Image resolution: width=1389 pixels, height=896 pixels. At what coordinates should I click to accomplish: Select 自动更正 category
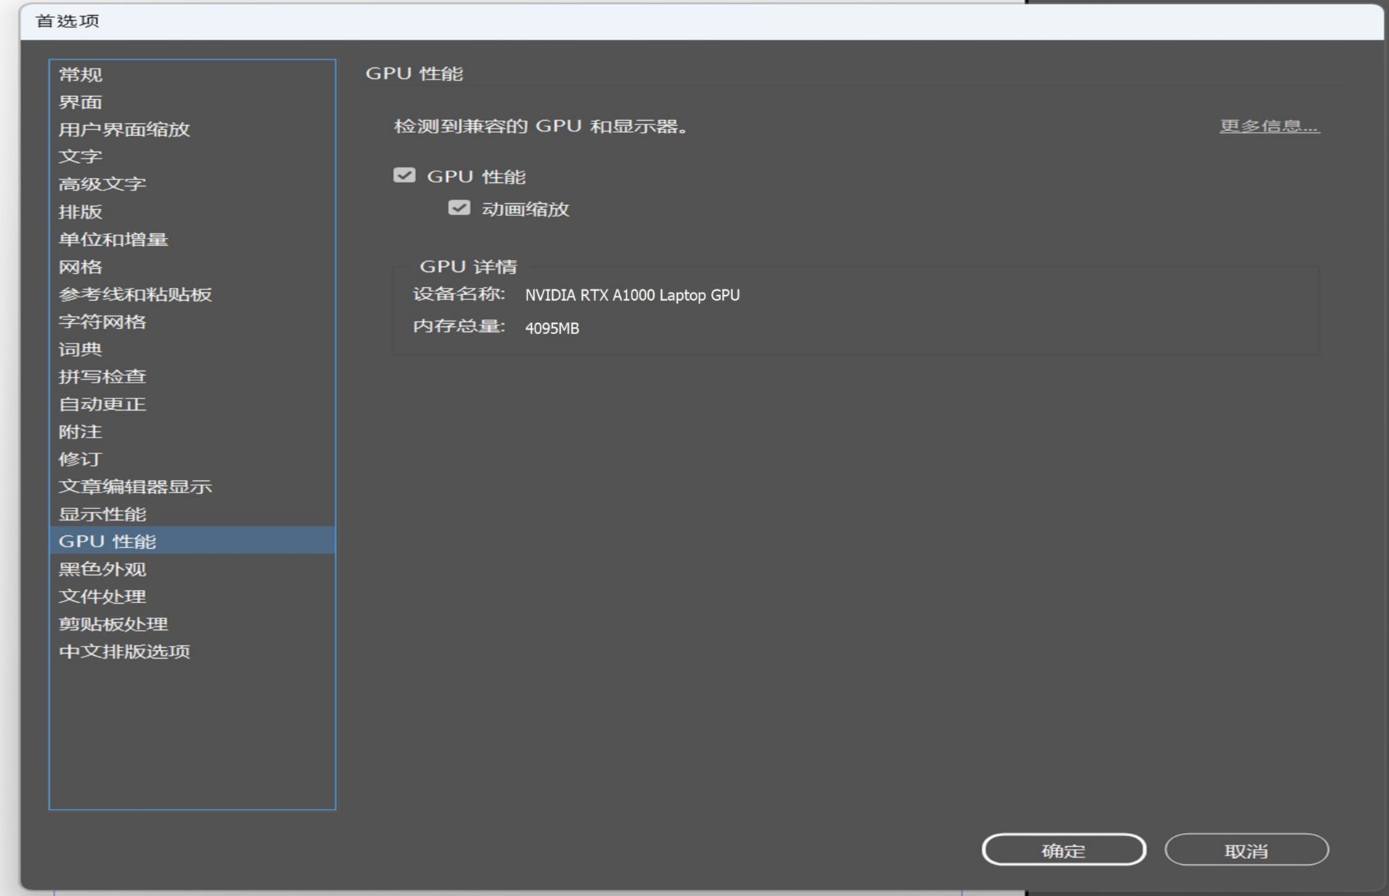pyautogui.click(x=102, y=404)
